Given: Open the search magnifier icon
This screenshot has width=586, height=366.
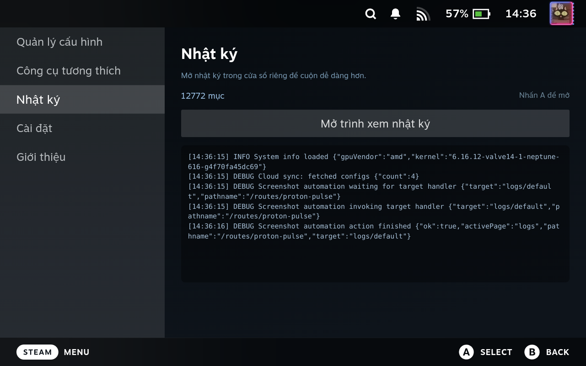Looking at the screenshot, I should (x=371, y=14).
